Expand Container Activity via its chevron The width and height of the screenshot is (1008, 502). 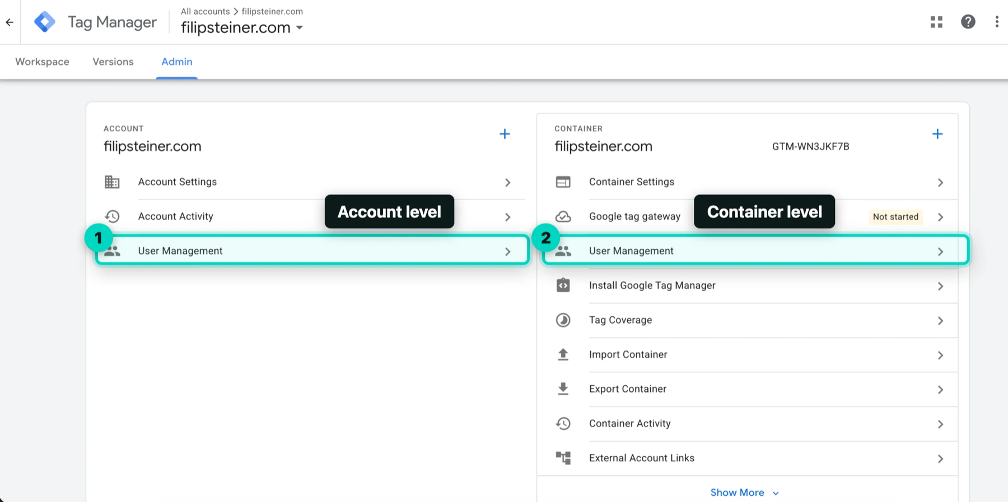(940, 424)
